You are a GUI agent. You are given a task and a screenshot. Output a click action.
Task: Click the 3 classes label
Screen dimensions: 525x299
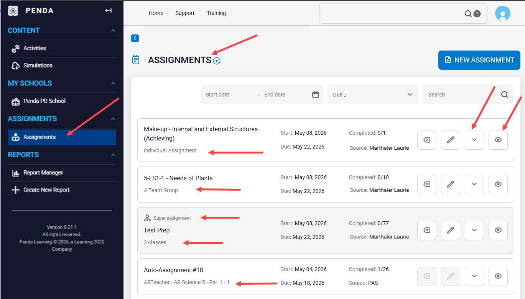155,242
